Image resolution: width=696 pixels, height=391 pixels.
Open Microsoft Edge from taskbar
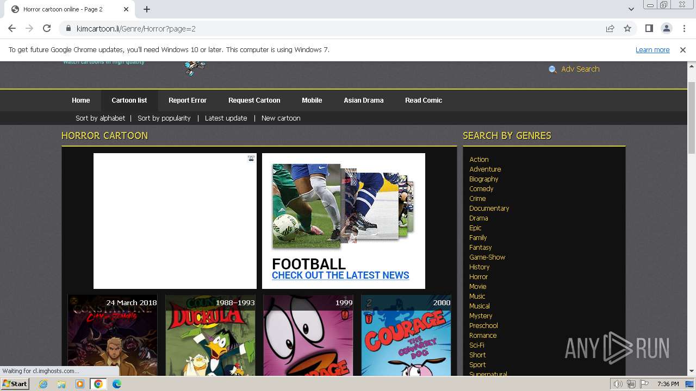(116, 384)
